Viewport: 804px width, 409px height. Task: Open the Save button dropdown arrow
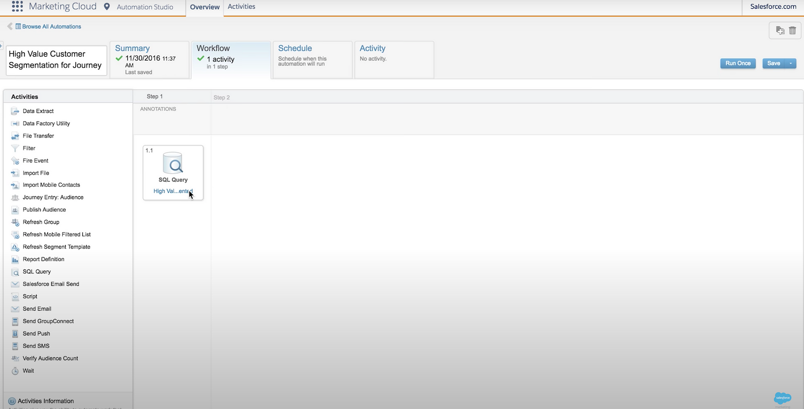[791, 64]
